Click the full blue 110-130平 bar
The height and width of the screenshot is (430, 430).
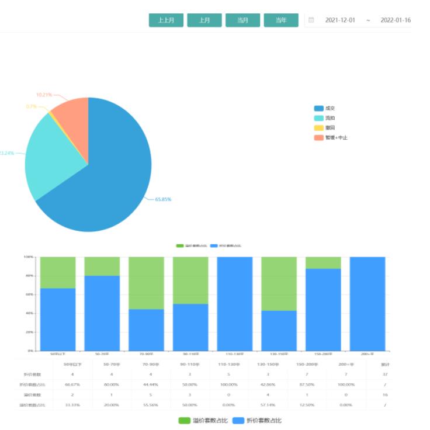[235, 304]
